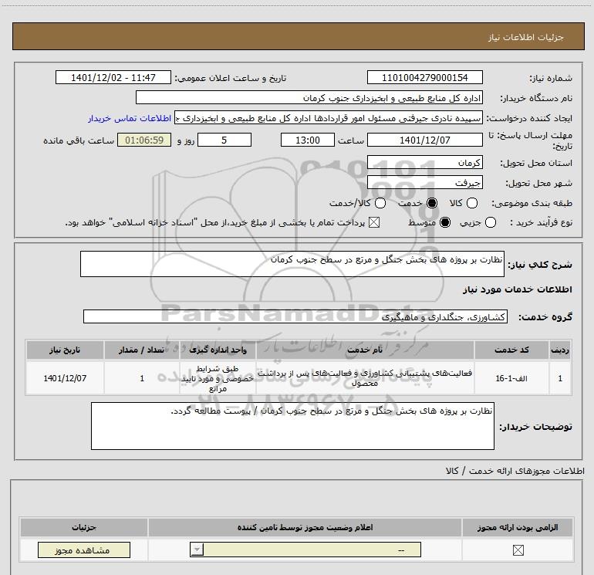Click the need number field 1101004279000154
Image resolution: width=594 pixels, height=575 pixels.
(424, 77)
